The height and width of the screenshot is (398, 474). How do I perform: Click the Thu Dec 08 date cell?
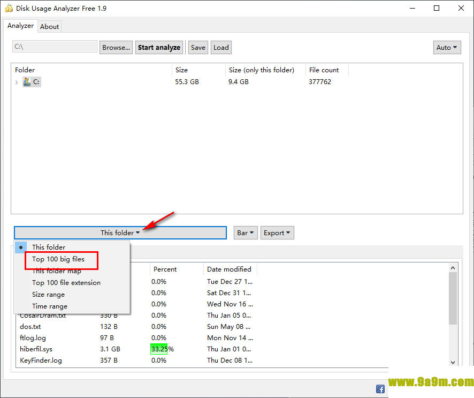click(x=230, y=361)
